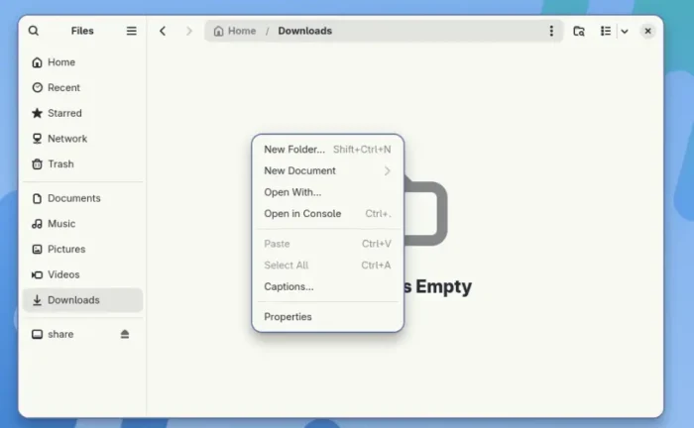Click the Network icon in sidebar
The image size is (694, 428).
tap(38, 139)
